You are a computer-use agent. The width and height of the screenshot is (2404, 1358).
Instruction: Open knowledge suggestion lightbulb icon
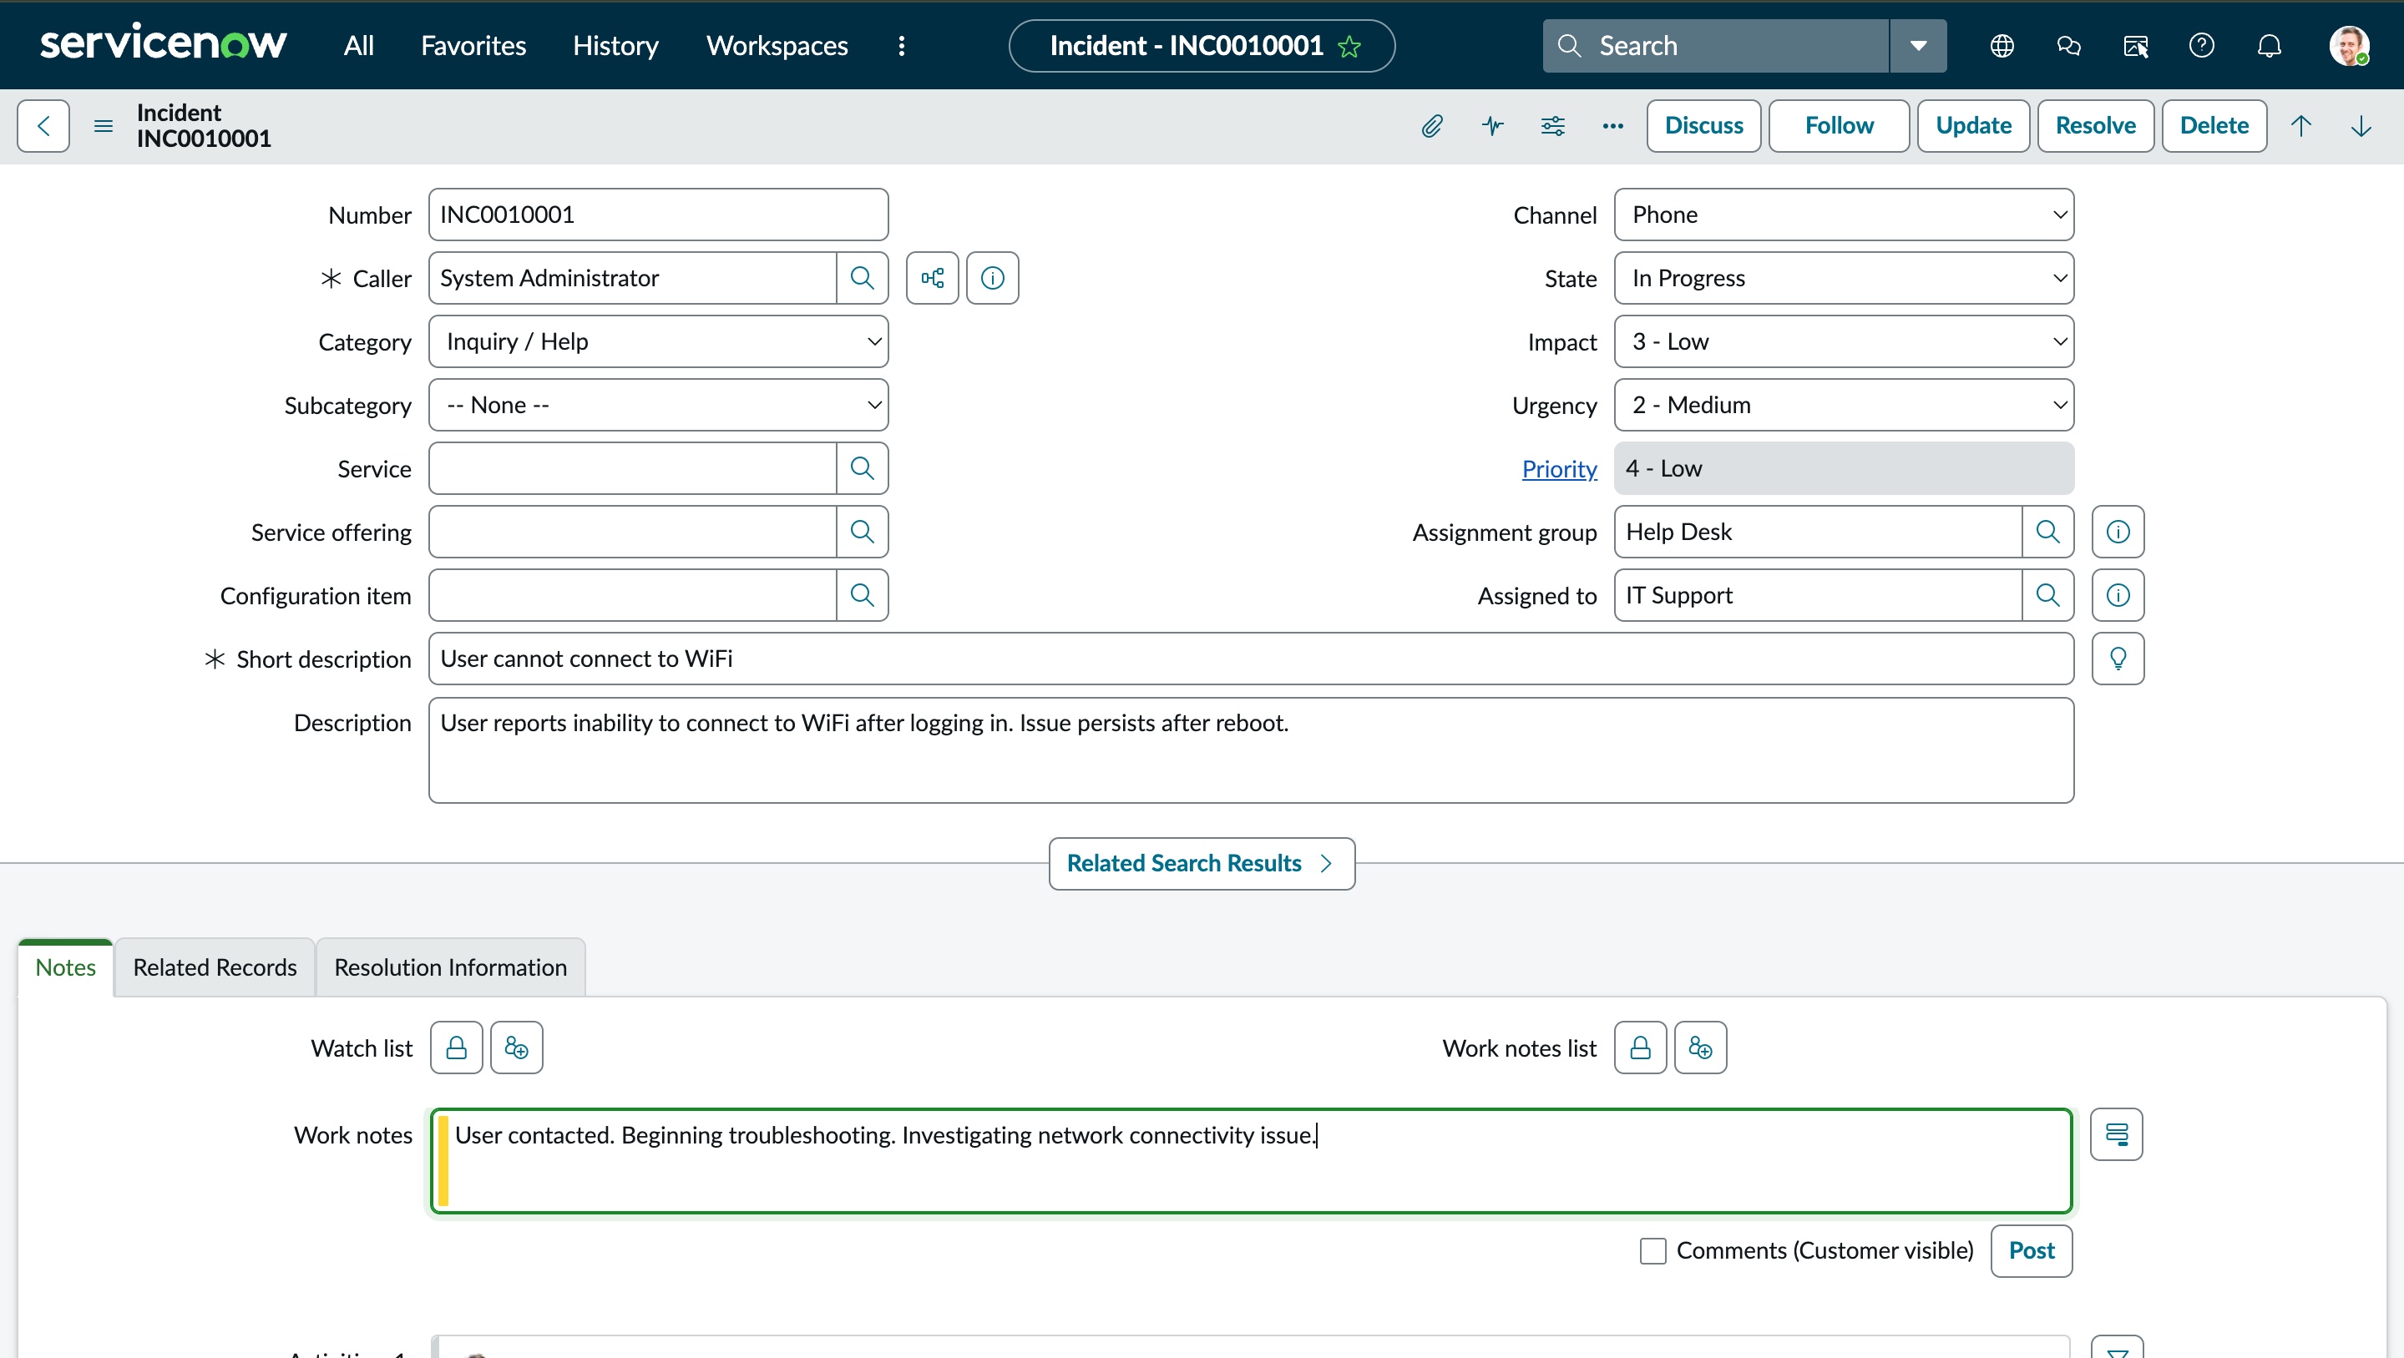coord(2118,659)
